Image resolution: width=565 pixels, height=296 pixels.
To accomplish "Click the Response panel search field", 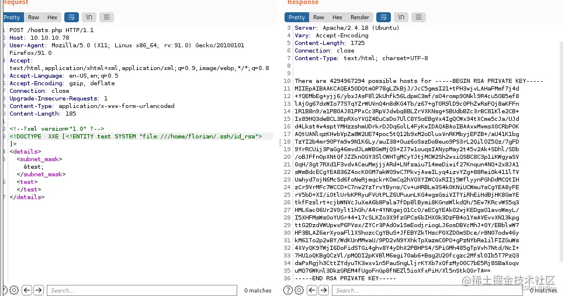I will click(427, 290).
